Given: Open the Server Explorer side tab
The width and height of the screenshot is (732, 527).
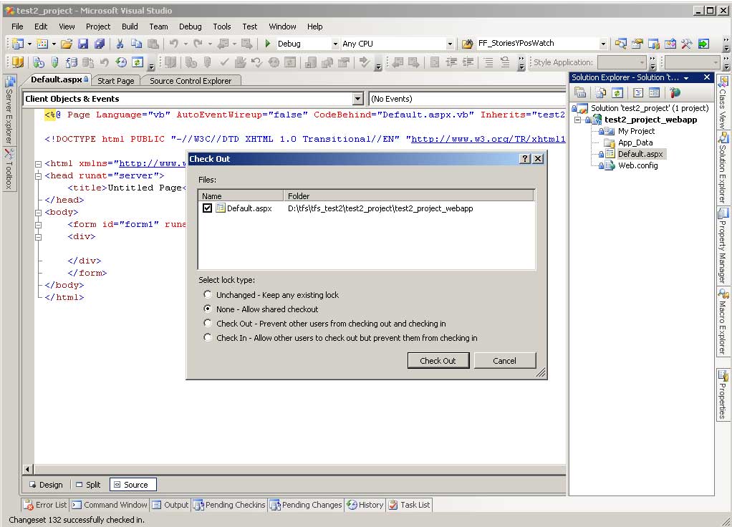Looking at the screenshot, I should point(9,111).
